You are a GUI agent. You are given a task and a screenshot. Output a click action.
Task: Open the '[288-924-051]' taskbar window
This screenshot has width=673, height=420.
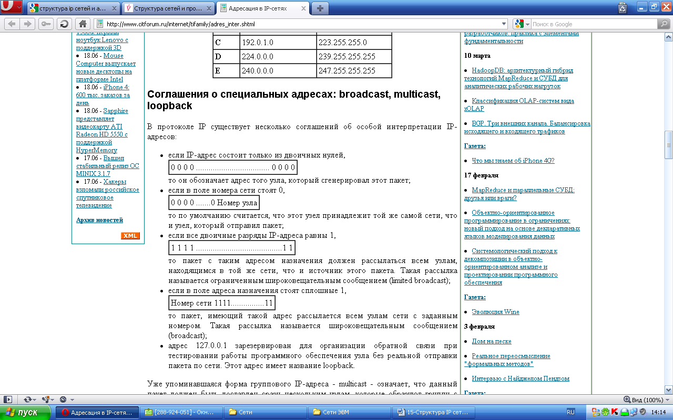182,412
